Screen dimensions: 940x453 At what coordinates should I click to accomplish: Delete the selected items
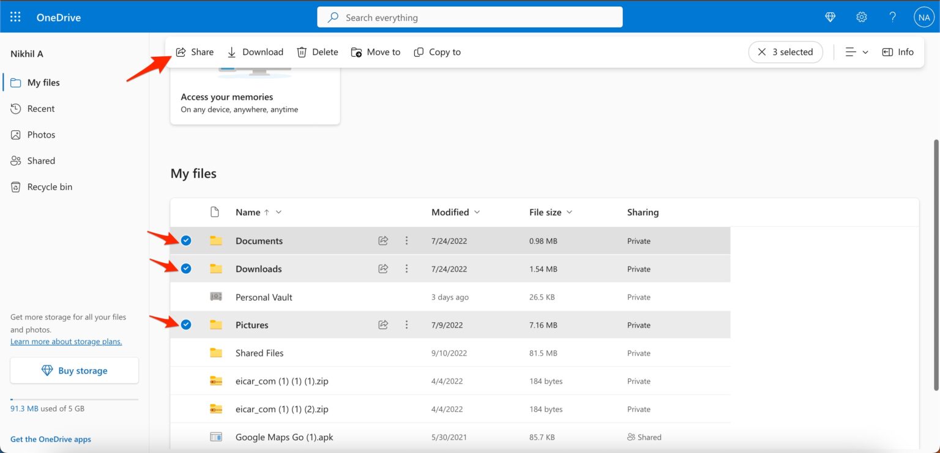[318, 52]
